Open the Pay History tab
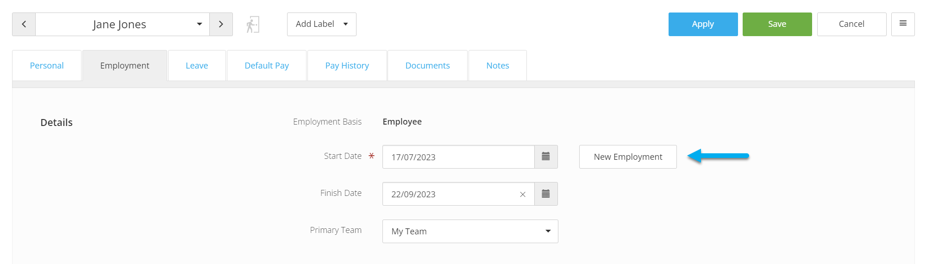The width and height of the screenshot is (926, 264). (x=347, y=65)
